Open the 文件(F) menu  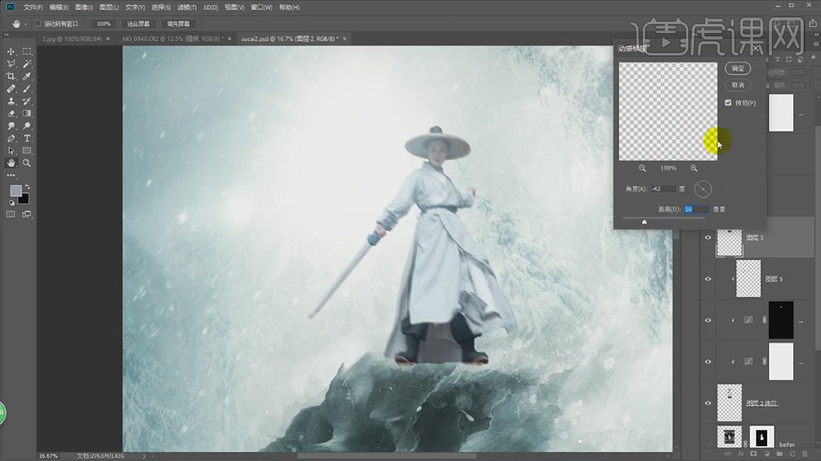[33, 7]
